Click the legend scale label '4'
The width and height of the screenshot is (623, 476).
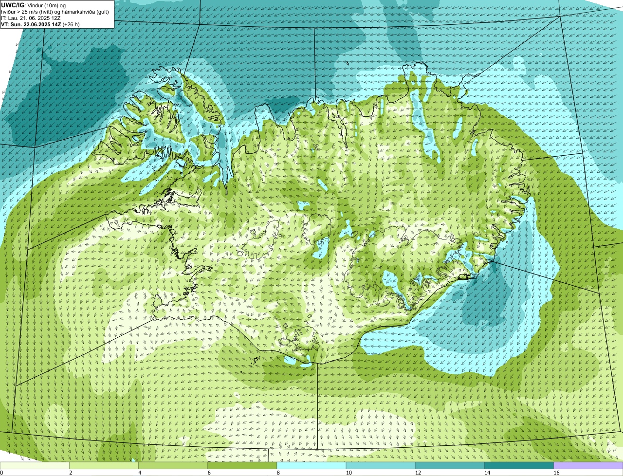[x=140, y=473]
